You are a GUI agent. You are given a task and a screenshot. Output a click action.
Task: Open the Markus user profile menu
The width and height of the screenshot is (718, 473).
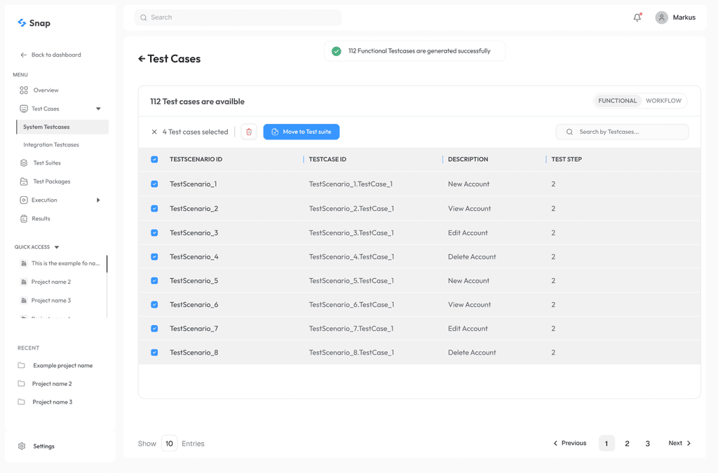click(675, 18)
